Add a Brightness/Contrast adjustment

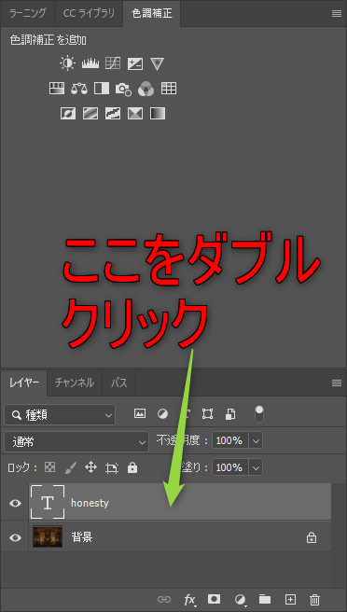tap(67, 63)
